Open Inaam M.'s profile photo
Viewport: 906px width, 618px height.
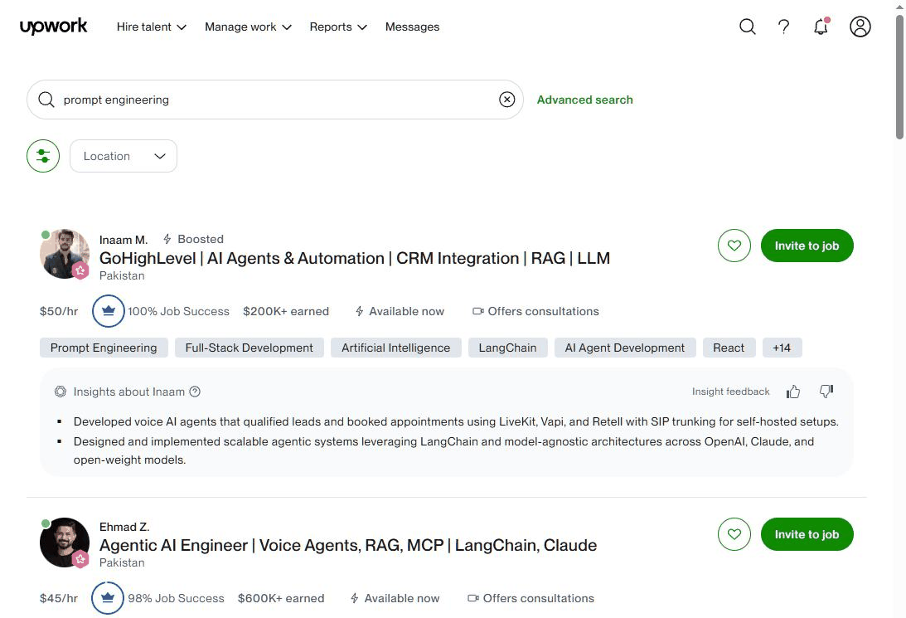pos(64,254)
